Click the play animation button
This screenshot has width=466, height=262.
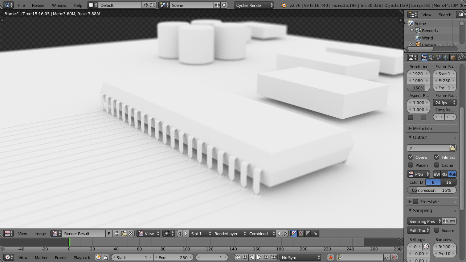(x=259, y=257)
